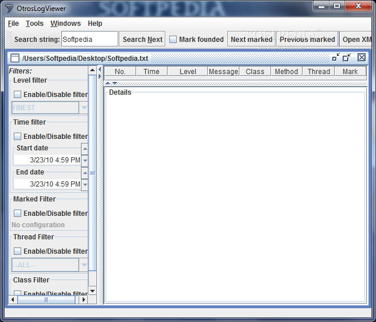Maximize the OtrosLogViewer window

click(337, 6)
